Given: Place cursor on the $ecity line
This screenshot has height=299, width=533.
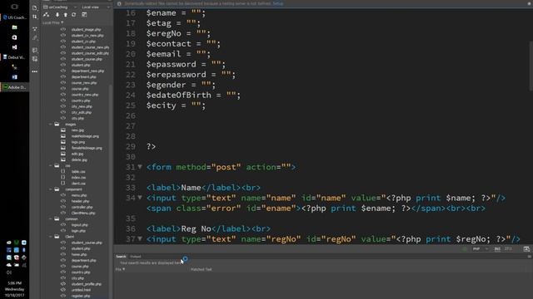Looking at the screenshot, I should pos(176,105).
